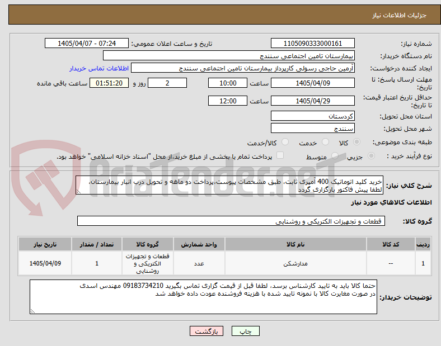This screenshot has height=346, width=441.
Task: Select the خدمت radio button
Action: (325, 142)
